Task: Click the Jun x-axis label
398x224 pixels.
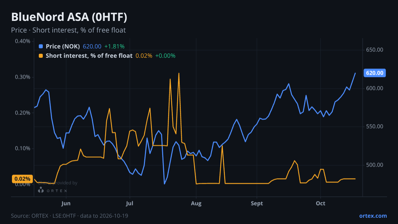Action: pyautogui.click(x=66, y=203)
